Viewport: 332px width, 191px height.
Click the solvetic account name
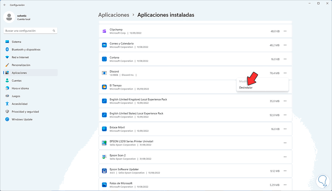coord(22,16)
